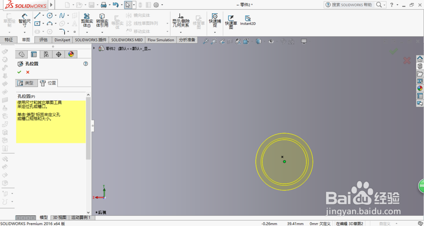
Task: Click Zoom to Area icon
Action: [x=214, y=42]
